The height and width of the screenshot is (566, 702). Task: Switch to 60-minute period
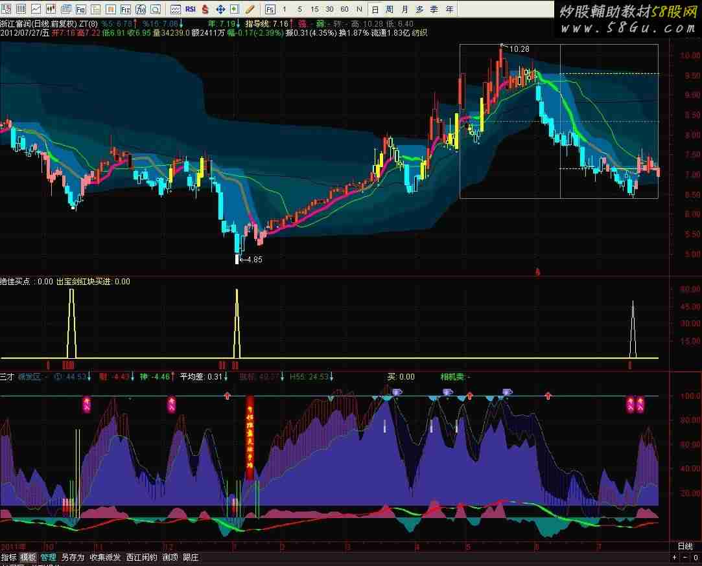tap(344, 9)
